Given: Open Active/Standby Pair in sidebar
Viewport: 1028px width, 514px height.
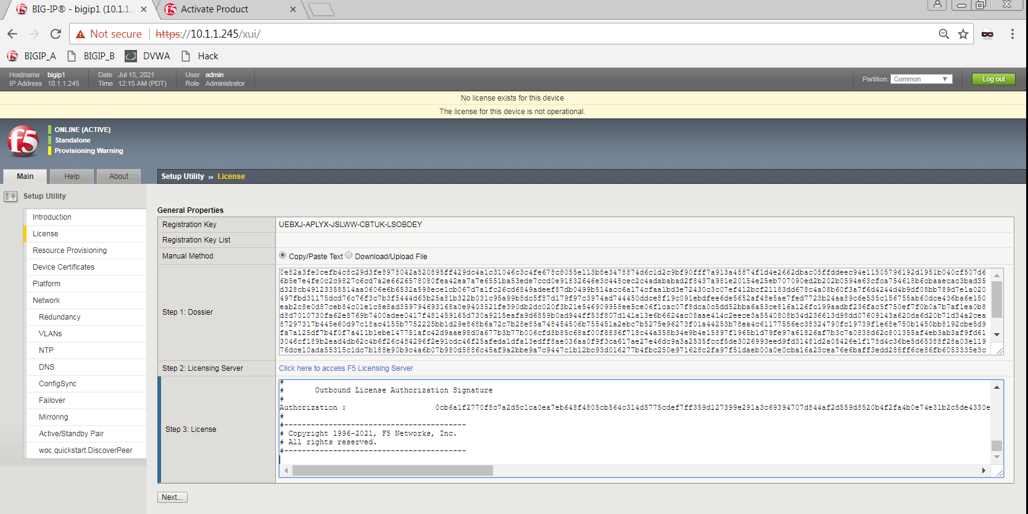Looking at the screenshot, I should 85,434.
